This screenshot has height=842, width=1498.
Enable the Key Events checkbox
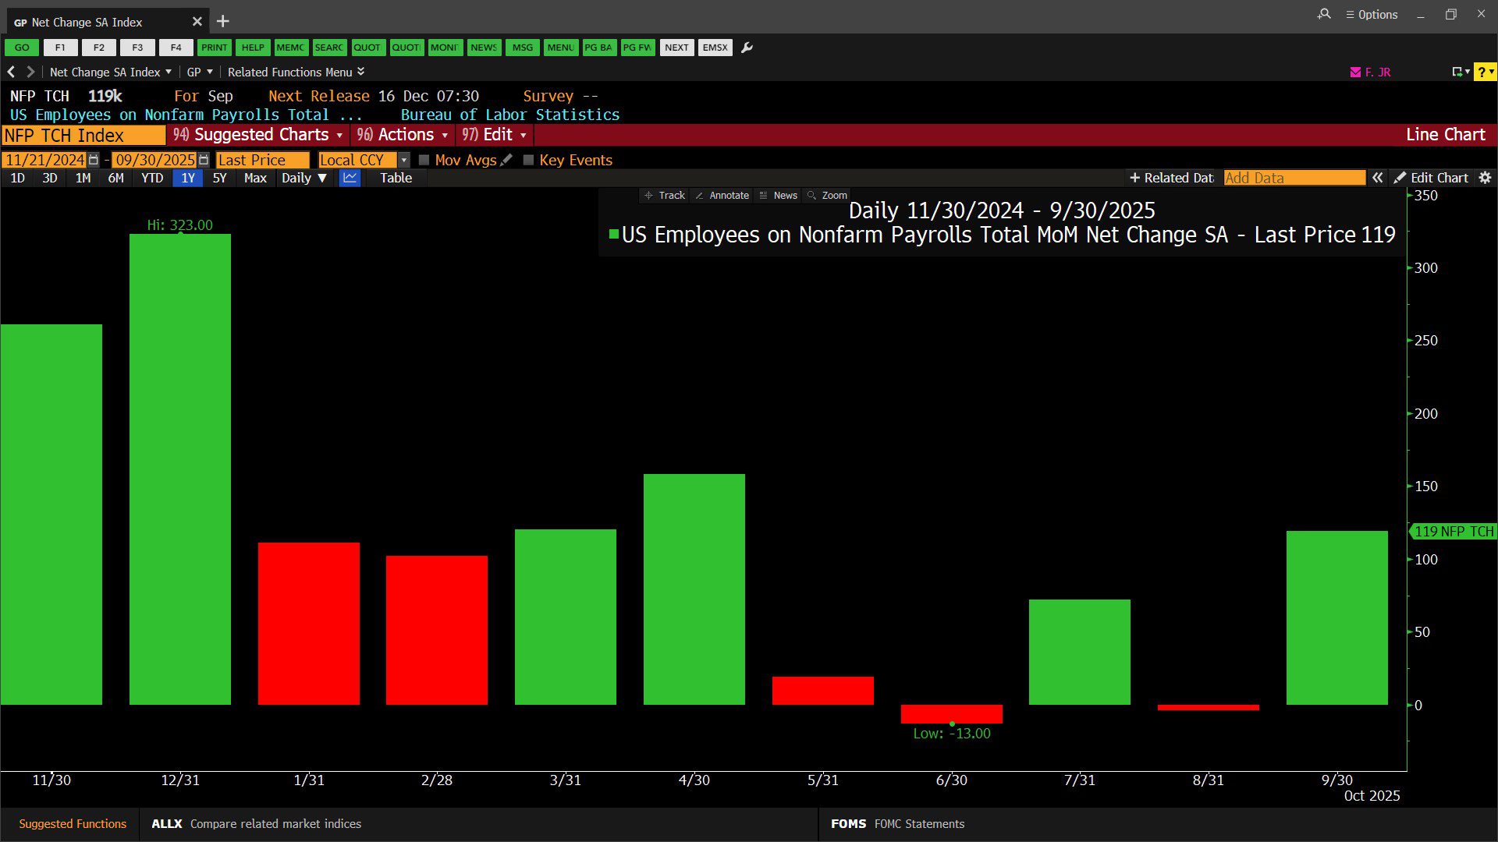(528, 160)
